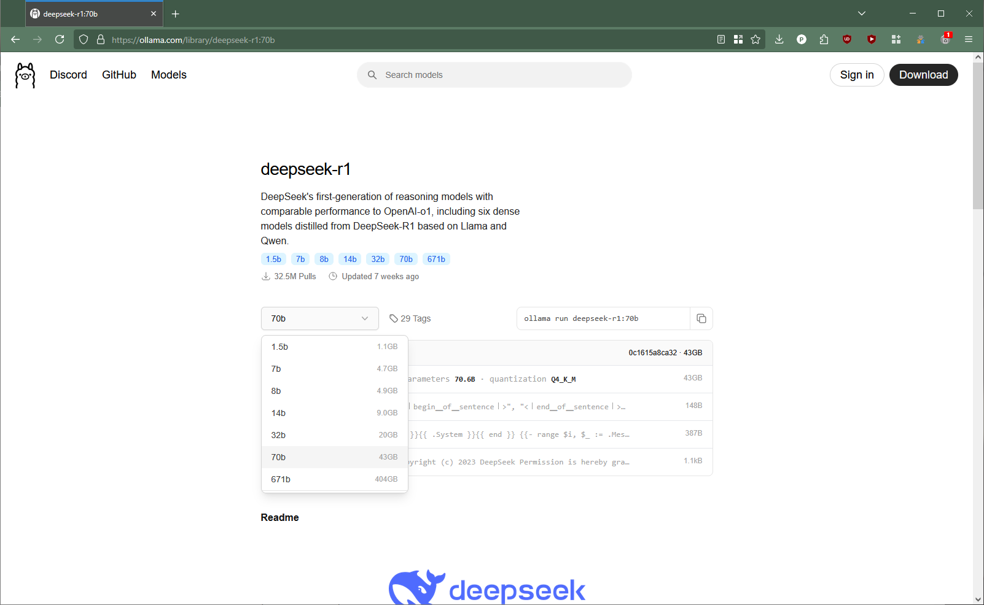Go to GitHub in top navigation
Image resolution: width=984 pixels, height=605 pixels.
[x=119, y=75]
